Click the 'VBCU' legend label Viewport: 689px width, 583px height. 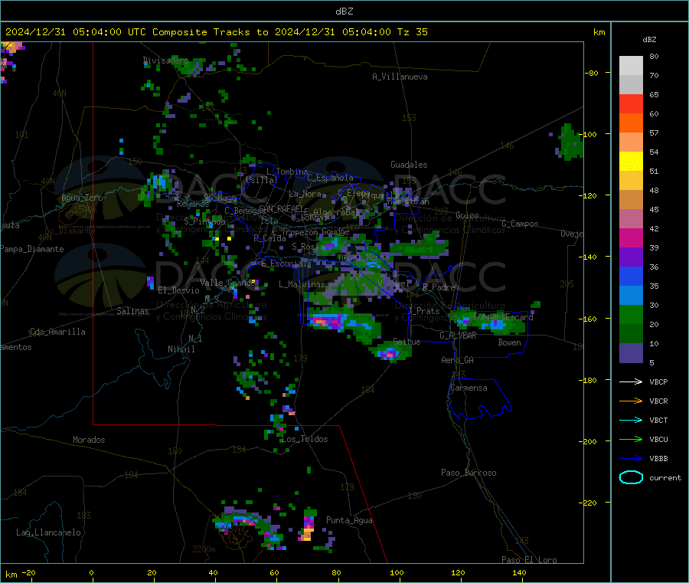pos(658,439)
